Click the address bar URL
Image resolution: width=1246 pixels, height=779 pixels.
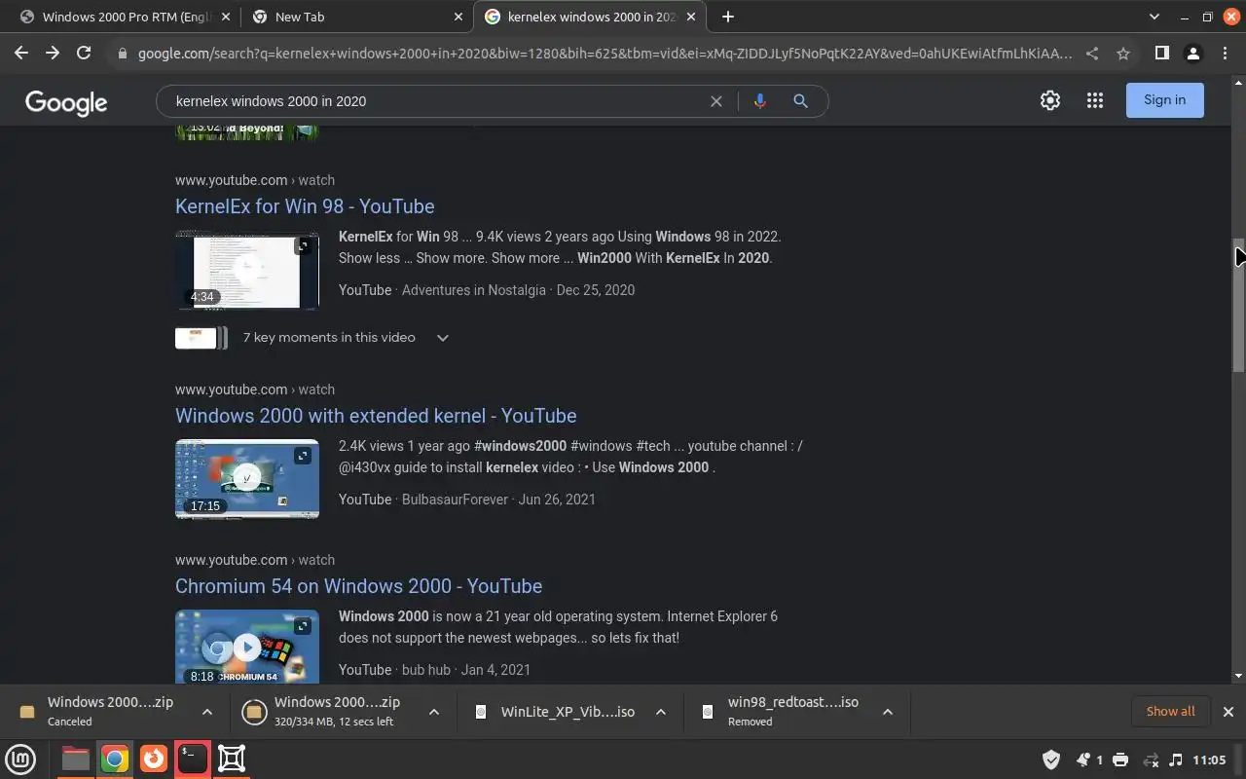605,54
